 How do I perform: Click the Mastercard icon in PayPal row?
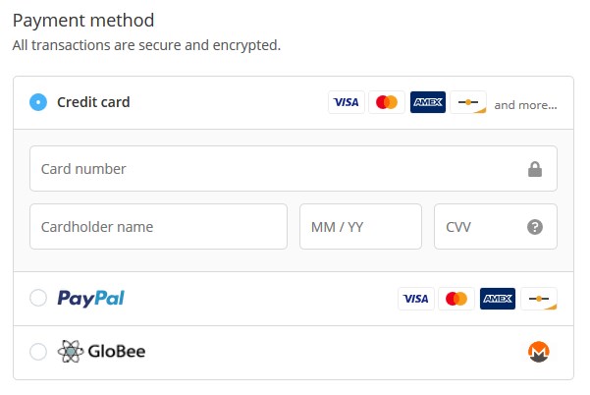coord(456,299)
